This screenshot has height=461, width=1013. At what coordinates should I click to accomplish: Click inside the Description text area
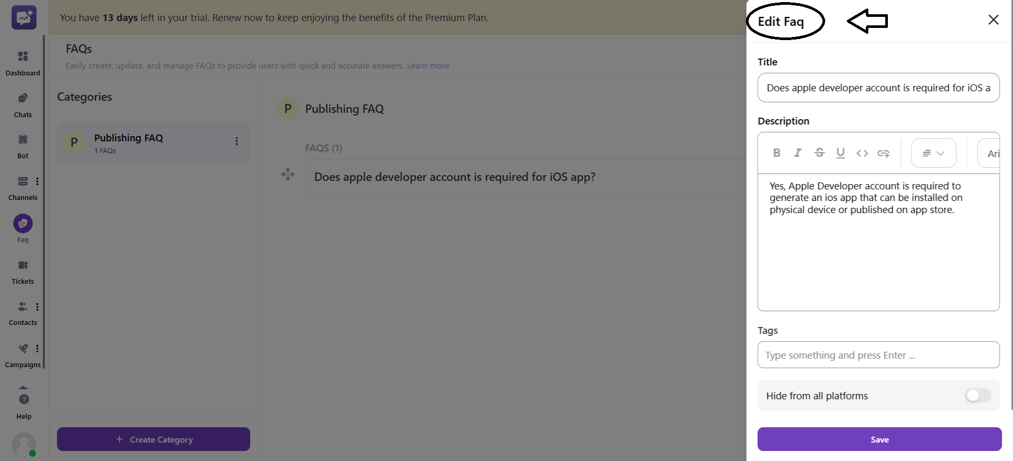point(878,242)
